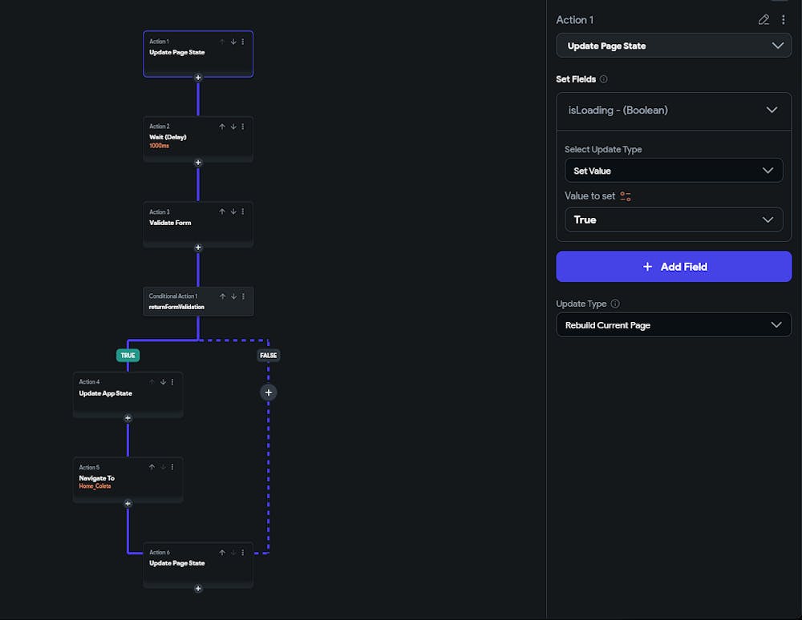Click the pencil edit icon beside Action 1 title
This screenshot has height=620, width=802.
point(764,20)
